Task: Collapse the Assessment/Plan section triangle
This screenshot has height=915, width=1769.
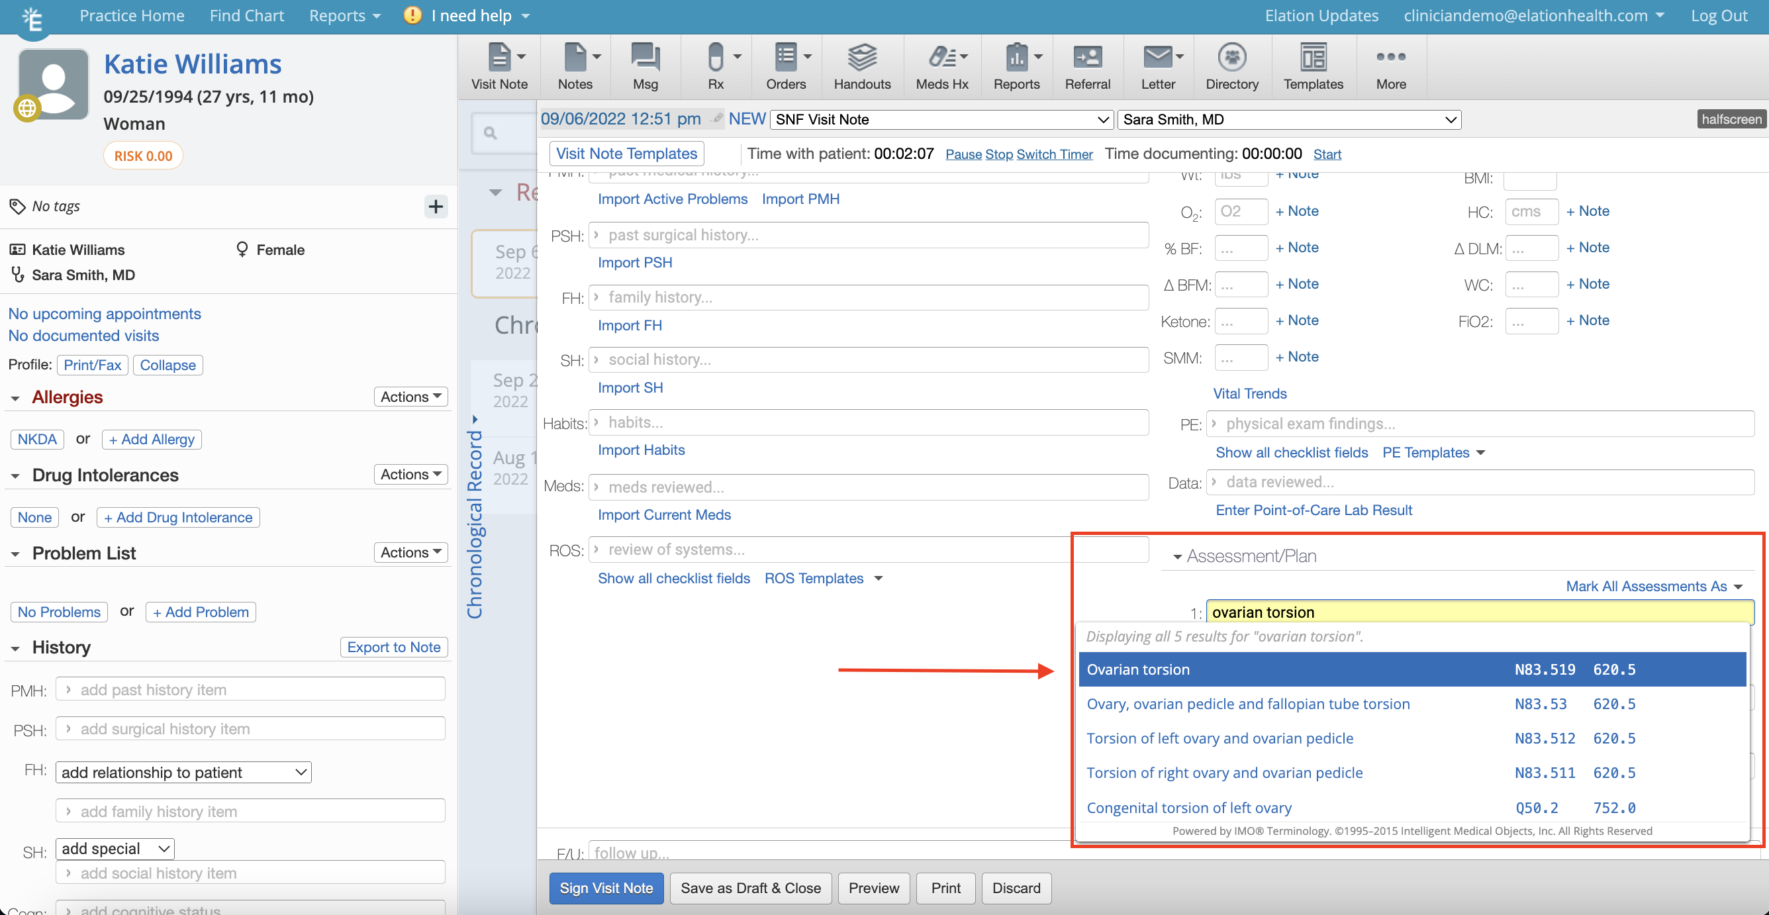Action: [1177, 557]
